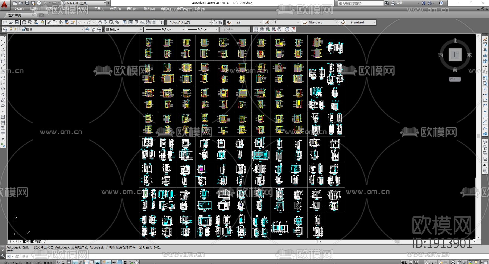Toggle the layer freeze sun icon
Screen dimensions: 489x264
tap(15, 29)
